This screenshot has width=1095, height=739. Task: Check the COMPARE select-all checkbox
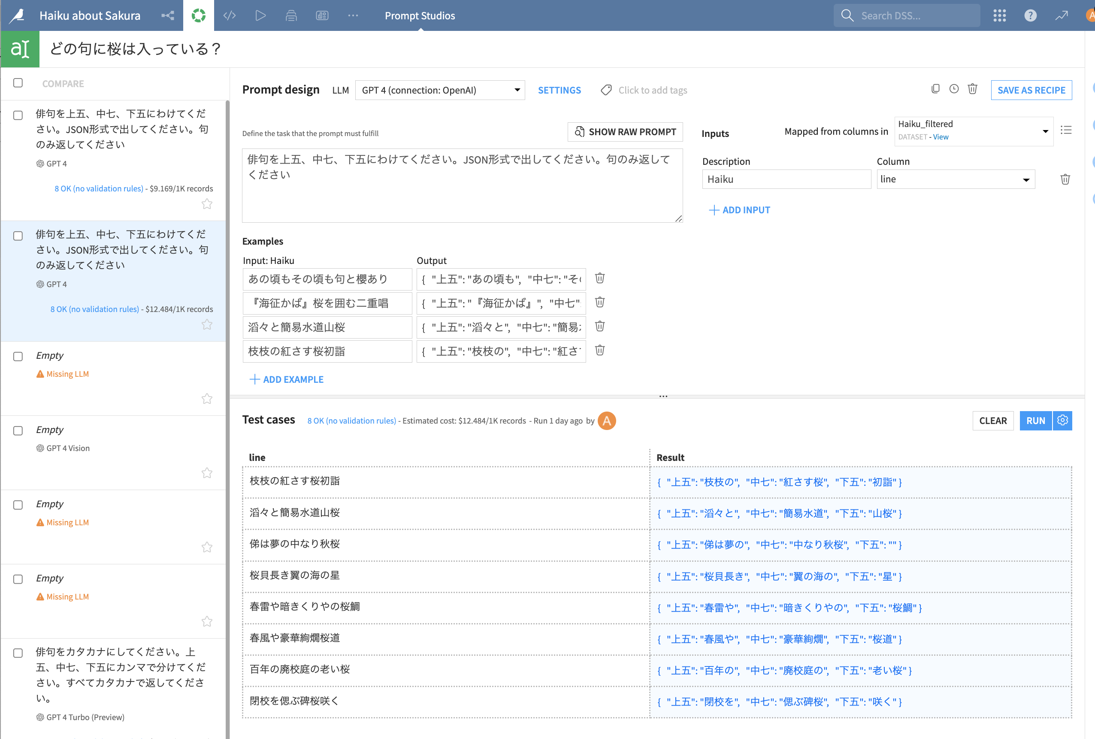(x=18, y=83)
